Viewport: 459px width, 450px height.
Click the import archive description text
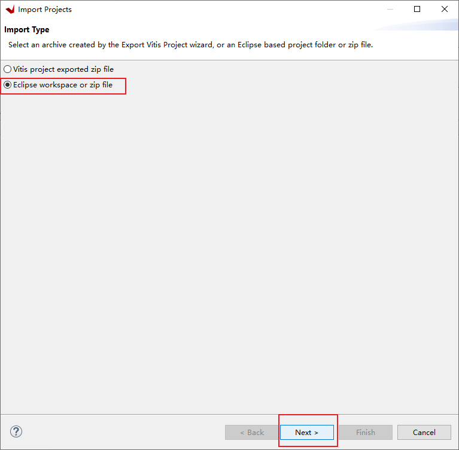pos(190,45)
